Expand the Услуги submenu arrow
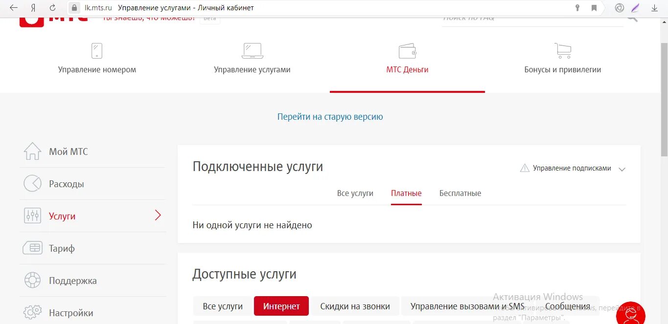The width and height of the screenshot is (668, 324). coord(158,216)
